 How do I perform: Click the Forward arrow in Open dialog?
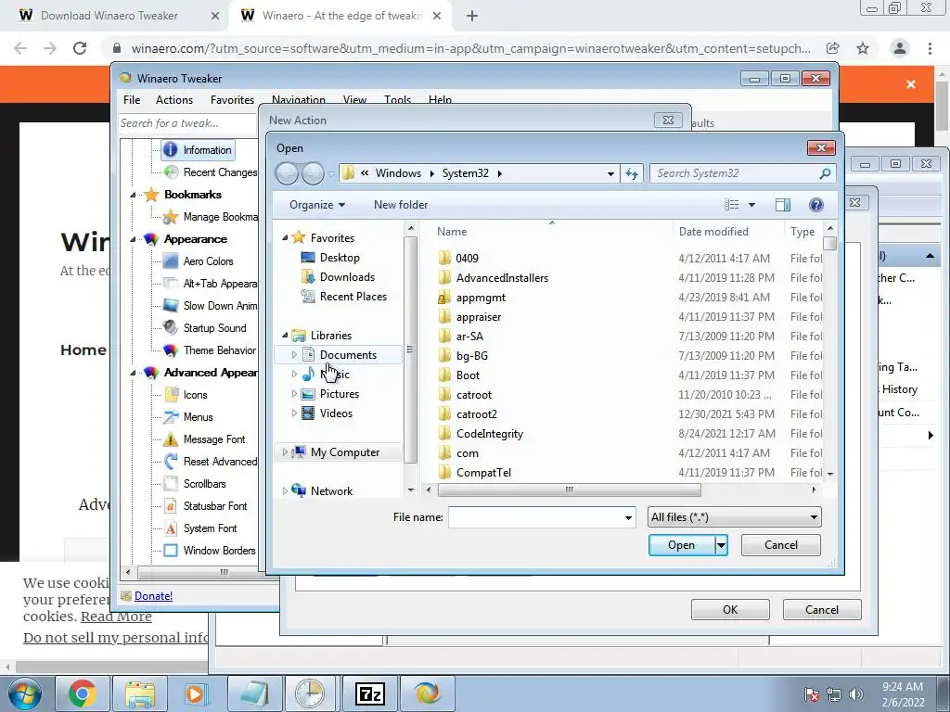click(x=313, y=173)
